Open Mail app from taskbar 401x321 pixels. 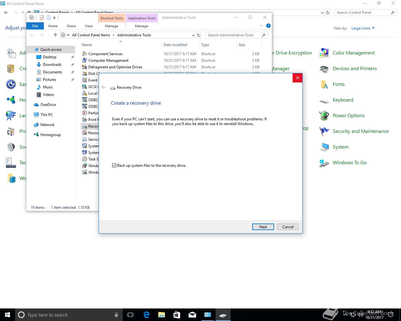pos(192,315)
